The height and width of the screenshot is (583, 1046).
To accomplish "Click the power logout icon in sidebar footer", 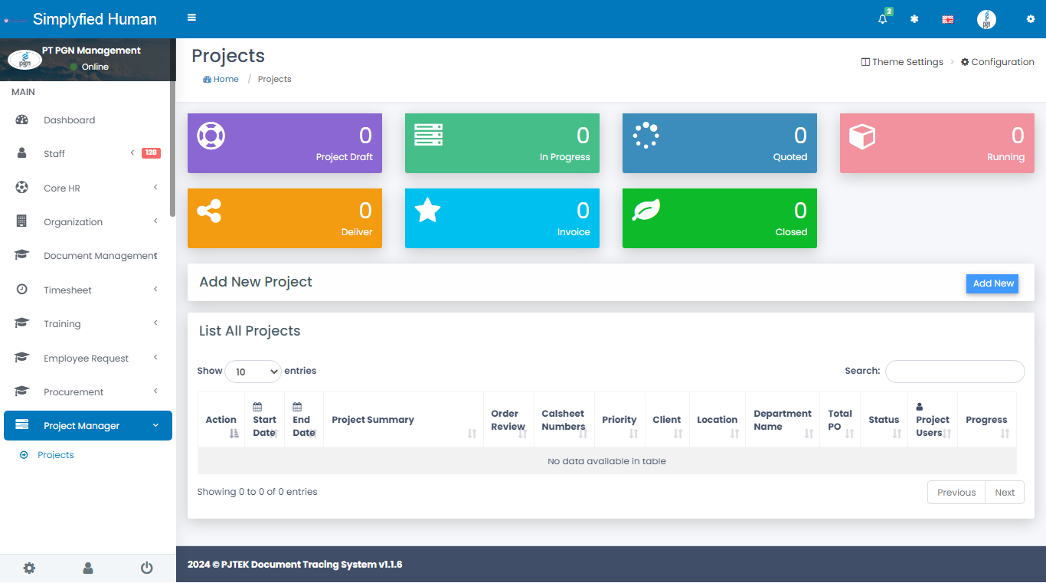I will [146, 568].
